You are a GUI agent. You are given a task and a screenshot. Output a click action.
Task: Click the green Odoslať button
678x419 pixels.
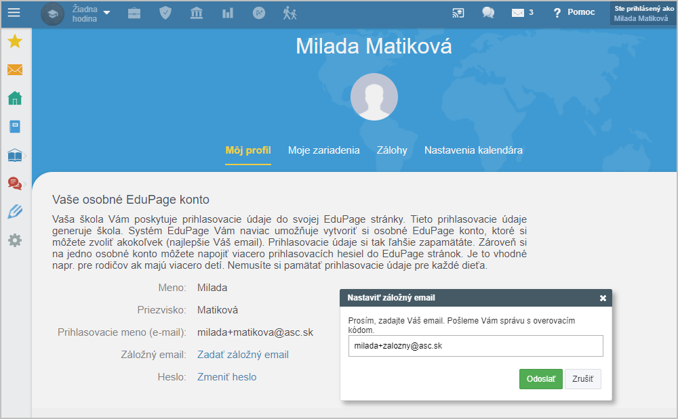[541, 379]
